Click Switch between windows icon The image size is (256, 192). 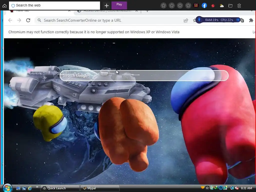tap(24, 188)
